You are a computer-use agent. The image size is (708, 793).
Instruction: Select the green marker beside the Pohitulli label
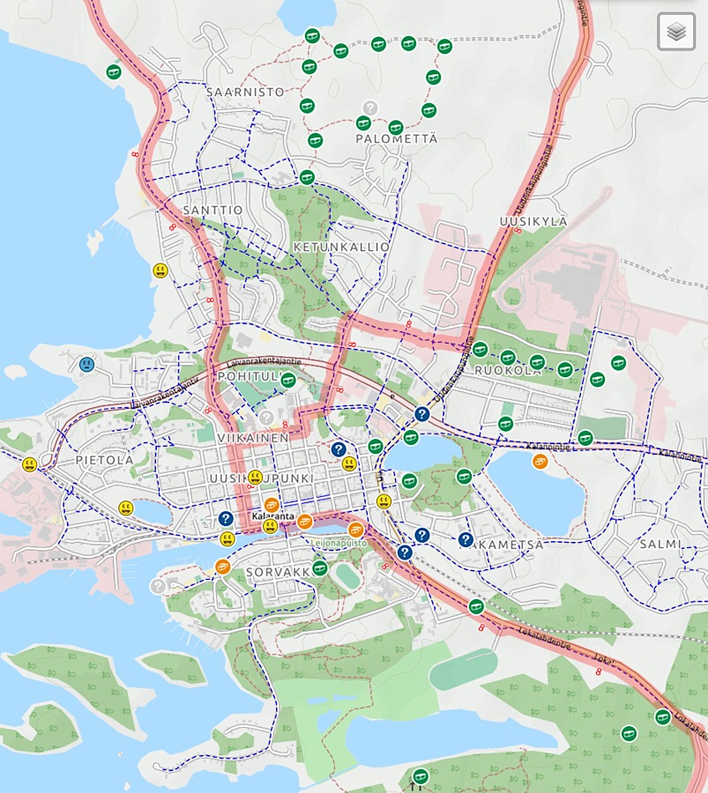(x=288, y=380)
